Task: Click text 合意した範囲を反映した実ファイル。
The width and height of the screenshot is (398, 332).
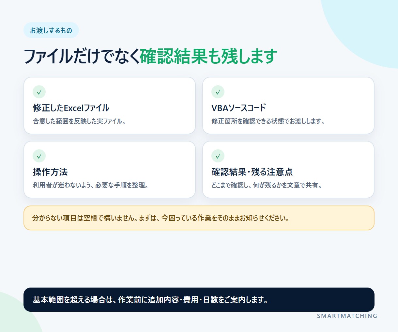Action: click(x=79, y=121)
